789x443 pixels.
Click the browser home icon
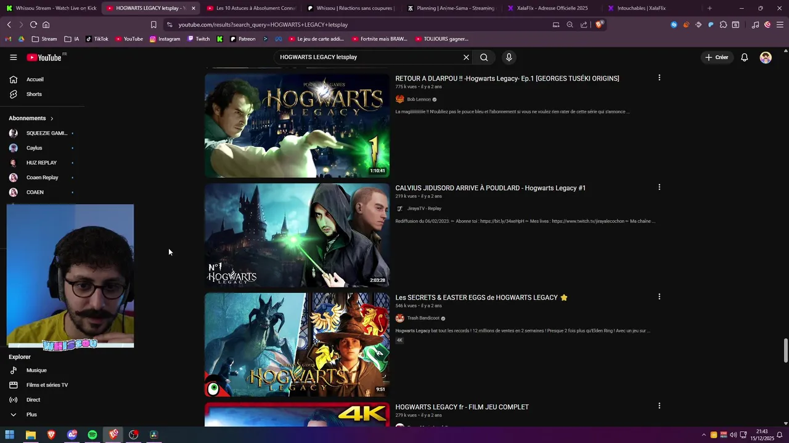(x=46, y=25)
